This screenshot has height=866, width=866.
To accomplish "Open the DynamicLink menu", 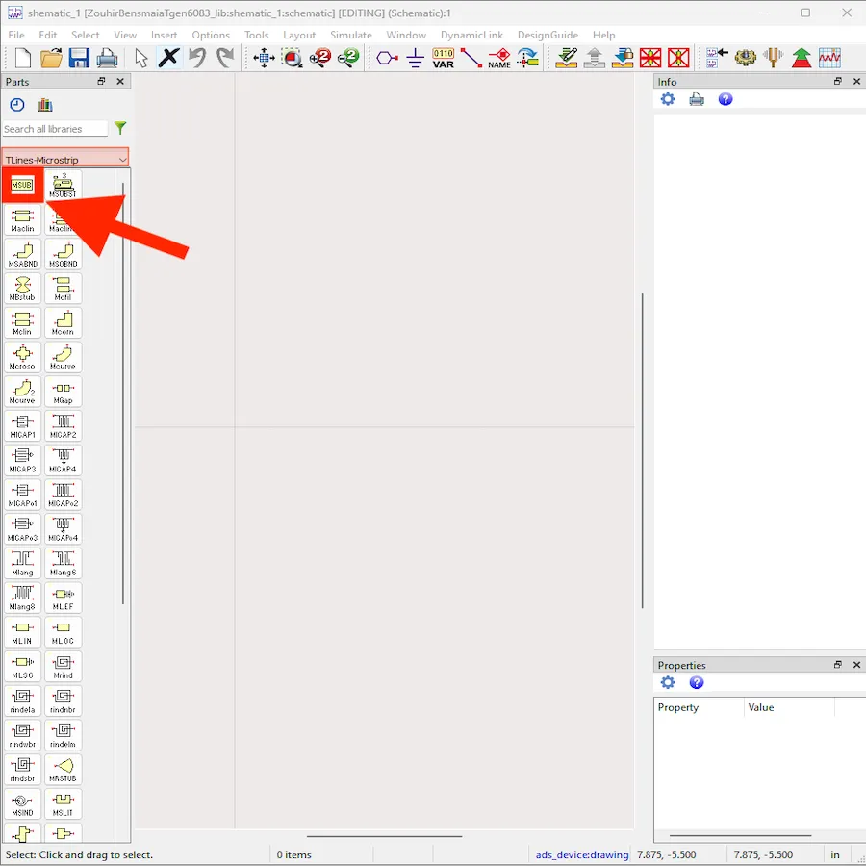I will coord(471,35).
